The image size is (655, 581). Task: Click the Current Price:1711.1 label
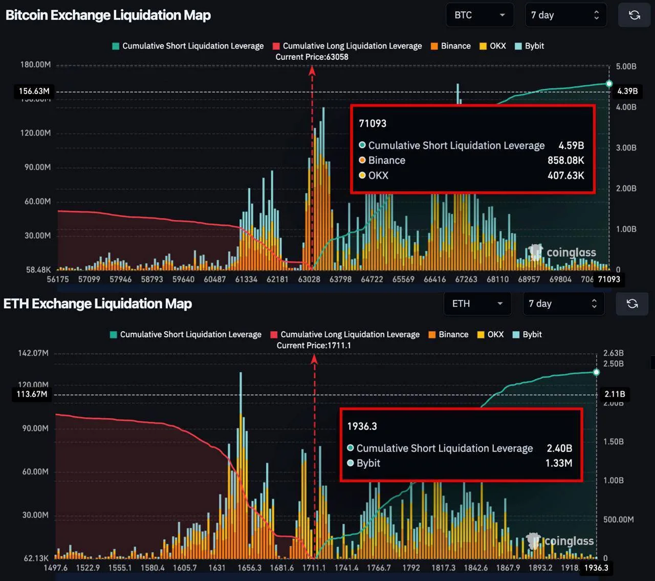[x=314, y=346]
